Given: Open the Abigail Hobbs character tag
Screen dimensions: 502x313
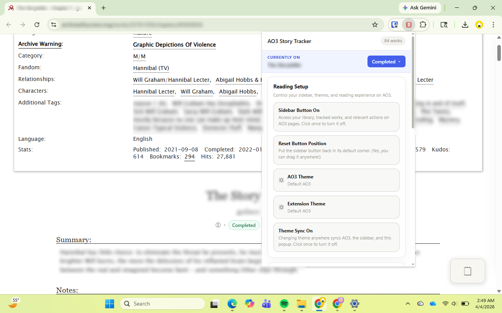Looking at the screenshot, I should tap(238, 92).
